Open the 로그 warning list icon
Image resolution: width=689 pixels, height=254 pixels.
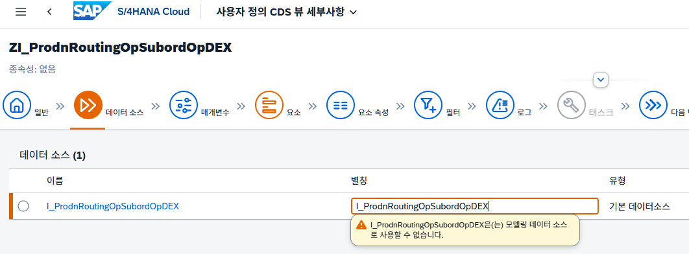coord(500,105)
